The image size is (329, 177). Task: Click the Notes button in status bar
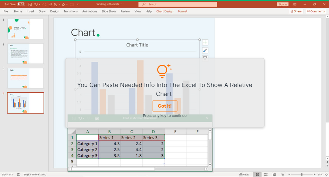244,174
